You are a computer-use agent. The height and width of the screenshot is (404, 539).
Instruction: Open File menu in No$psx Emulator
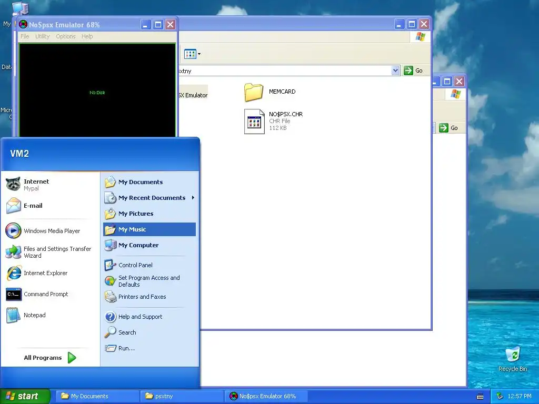pos(25,36)
